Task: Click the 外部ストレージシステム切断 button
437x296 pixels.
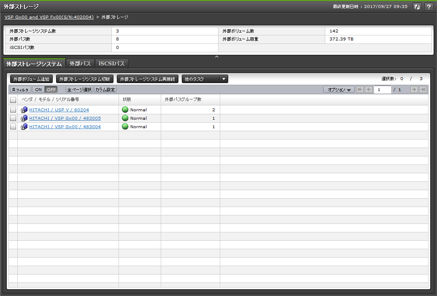Action: click(84, 79)
